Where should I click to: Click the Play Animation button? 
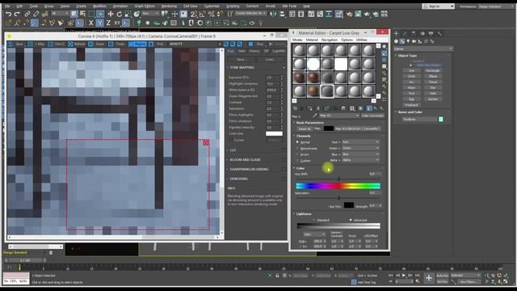(404, 275)
